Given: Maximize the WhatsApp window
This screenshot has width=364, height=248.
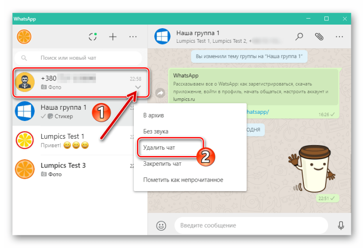Looking at the screenshot, I should tap(326, 19).
